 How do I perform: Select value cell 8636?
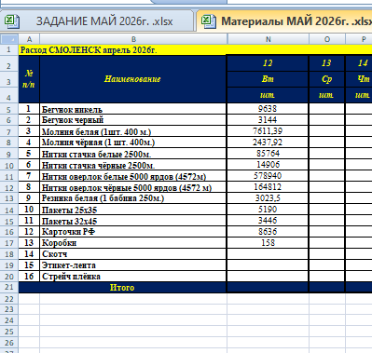(x=268, y=232)
